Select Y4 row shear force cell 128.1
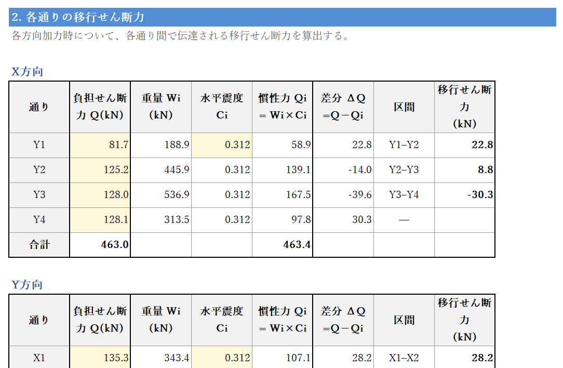This screenshot has width=563, height=368. coord(100,220)
